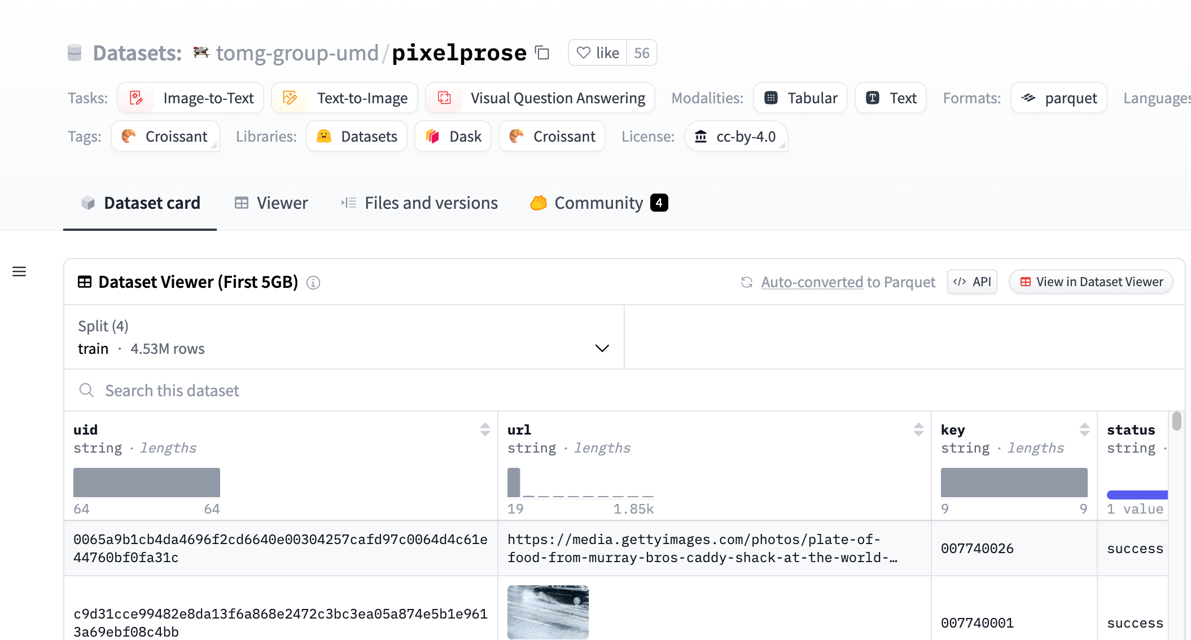This screenshot has width=1191, height=640.
Task: Click the API button
Action: [x=972, y=282]
